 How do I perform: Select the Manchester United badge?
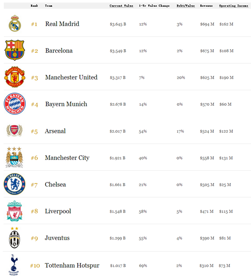pos(15,77)
